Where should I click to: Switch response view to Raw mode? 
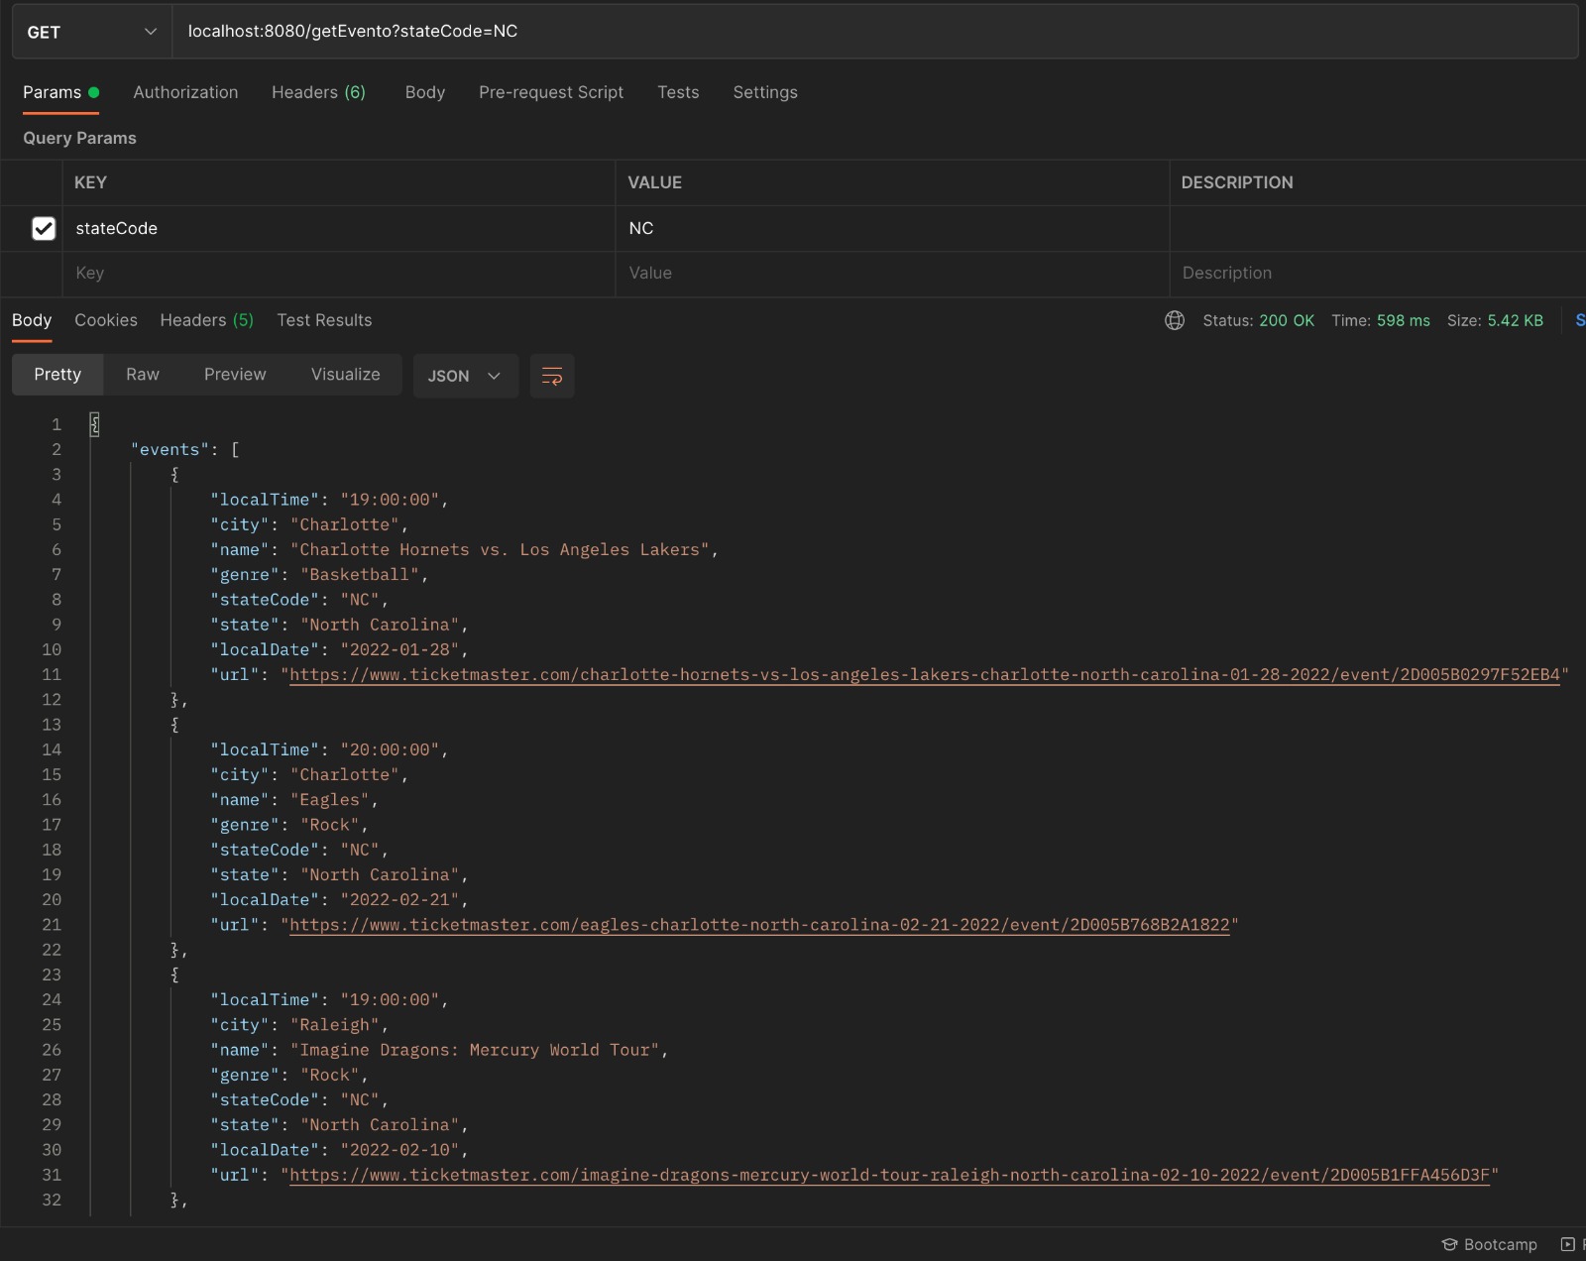pos(142,375)
